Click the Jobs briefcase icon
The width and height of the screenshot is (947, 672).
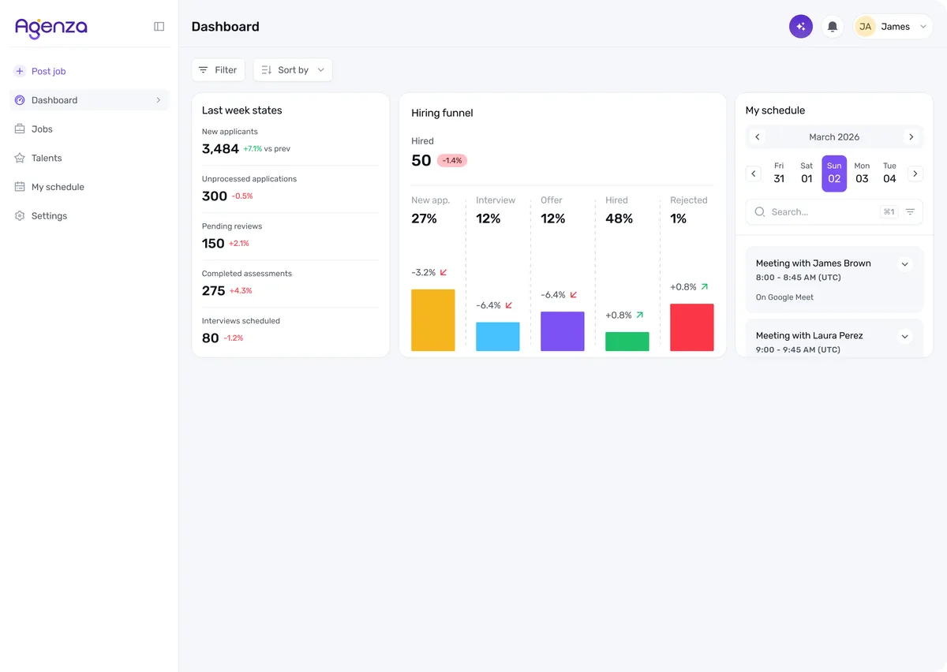[20, 129]
